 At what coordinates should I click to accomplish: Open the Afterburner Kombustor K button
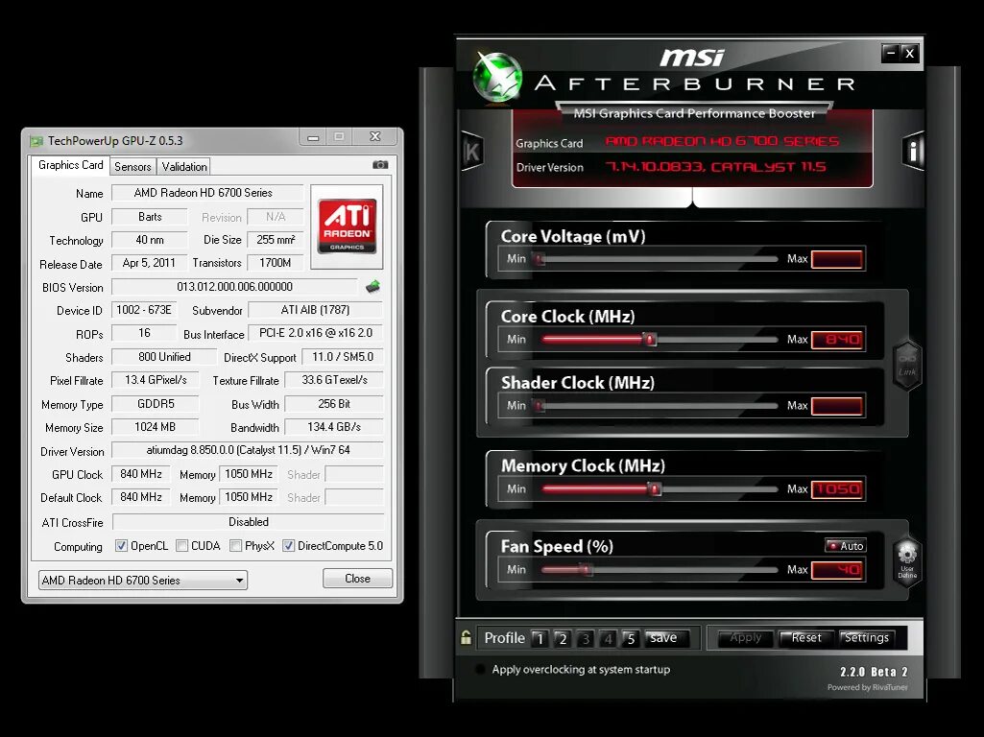[x=472, y=152]
